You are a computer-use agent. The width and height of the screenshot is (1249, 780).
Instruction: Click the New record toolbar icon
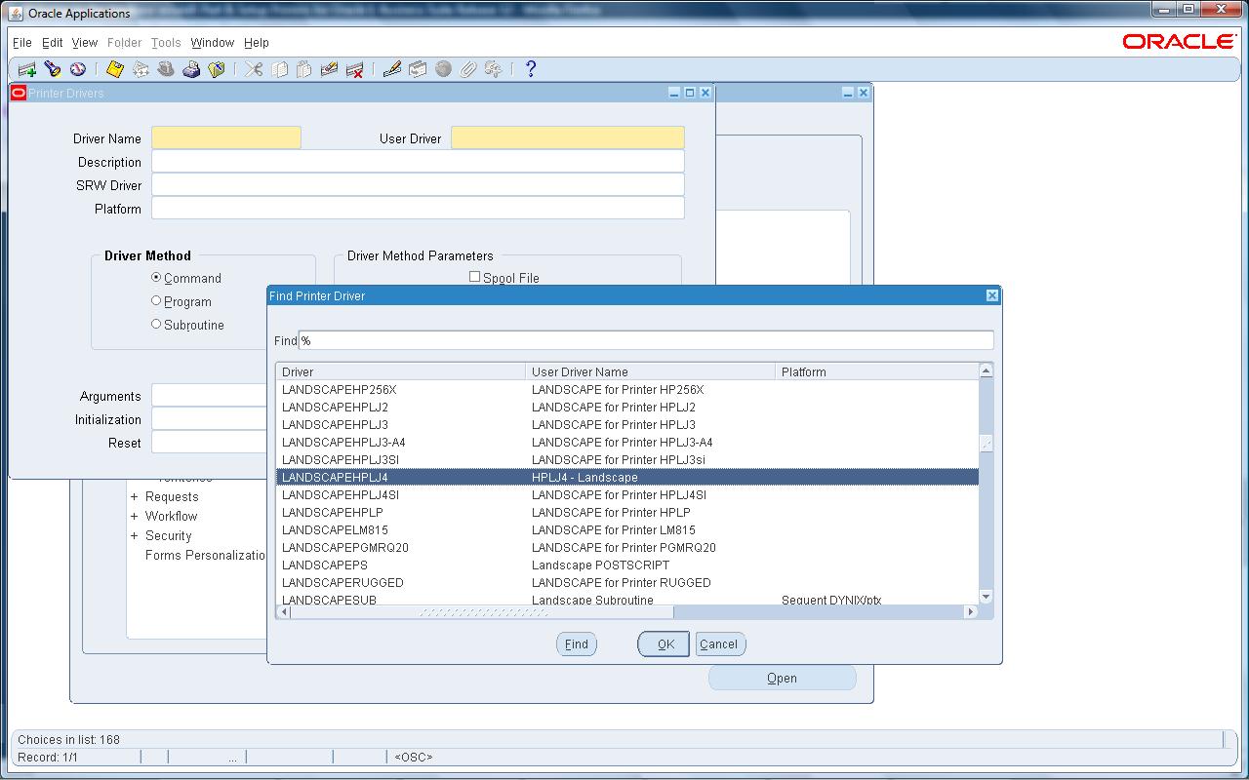[27, 69]
